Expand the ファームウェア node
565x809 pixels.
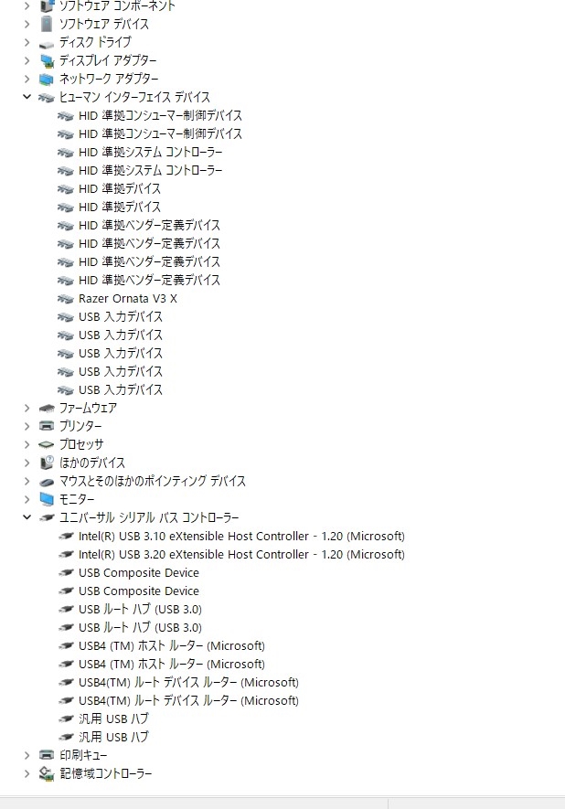pos(27,408)
